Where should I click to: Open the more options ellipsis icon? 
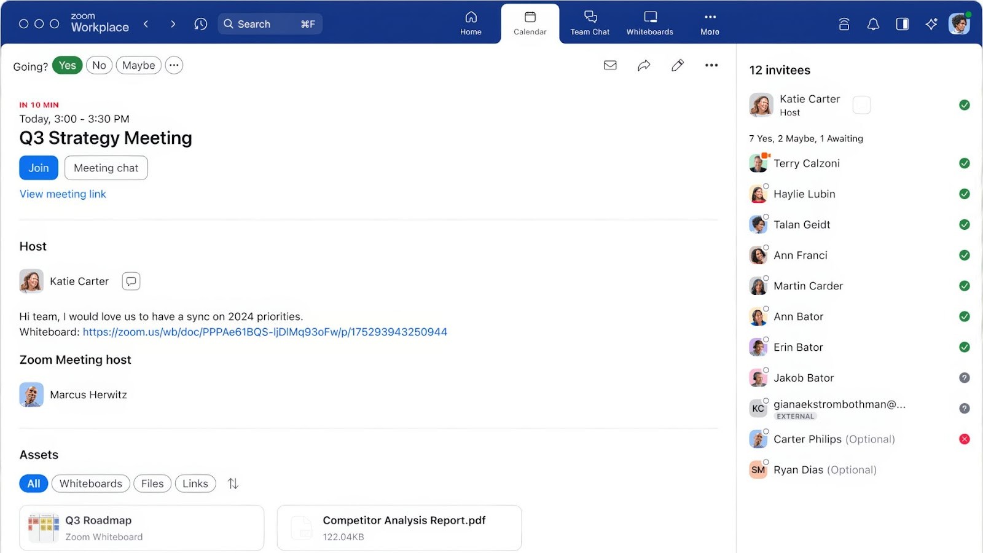click(x=711, y=65)
